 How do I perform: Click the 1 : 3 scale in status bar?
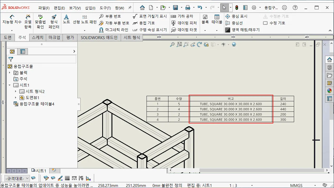[233, 185]
